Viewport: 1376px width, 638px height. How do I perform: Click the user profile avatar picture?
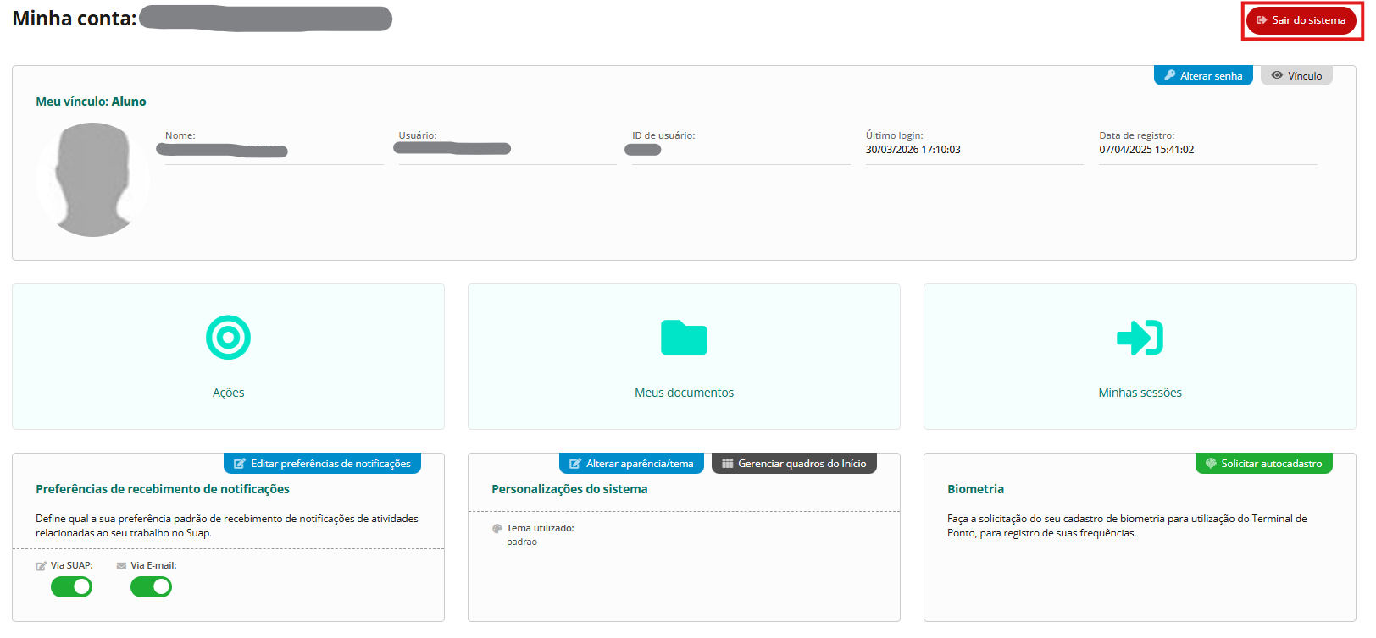pos(92,179)
